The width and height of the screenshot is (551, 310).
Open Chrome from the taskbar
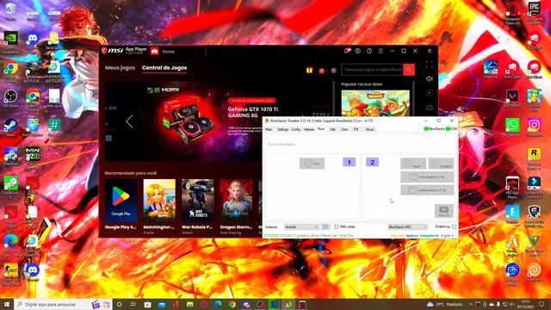click(x=232, y=304)
